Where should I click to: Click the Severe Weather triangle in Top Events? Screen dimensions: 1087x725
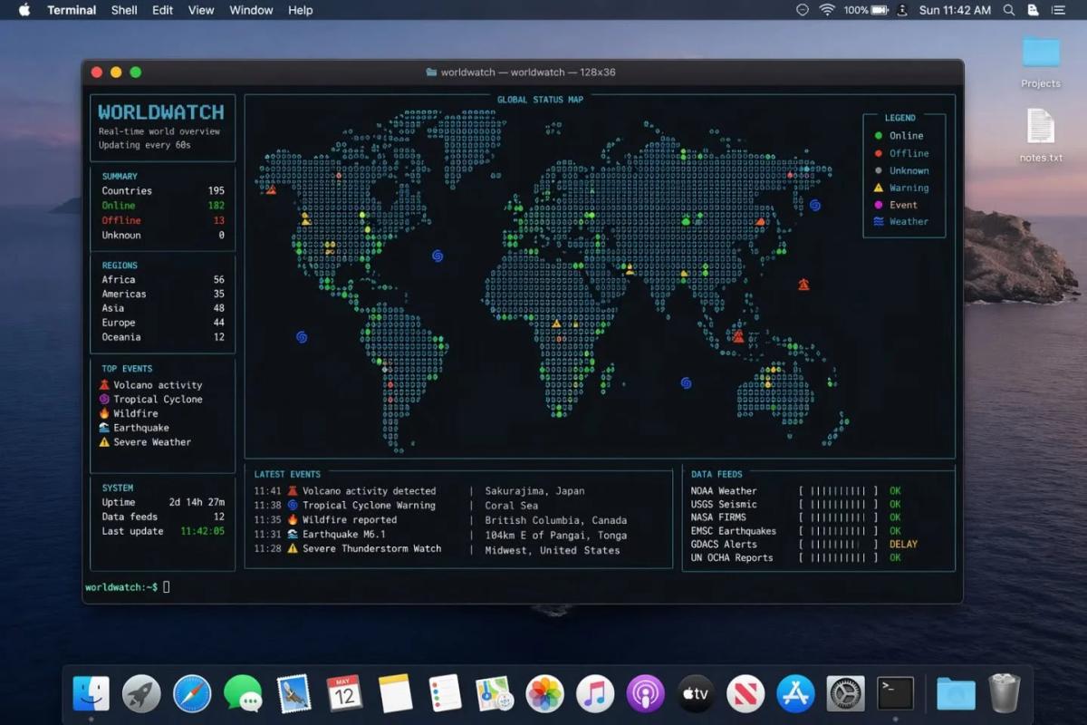coord(104,442)
